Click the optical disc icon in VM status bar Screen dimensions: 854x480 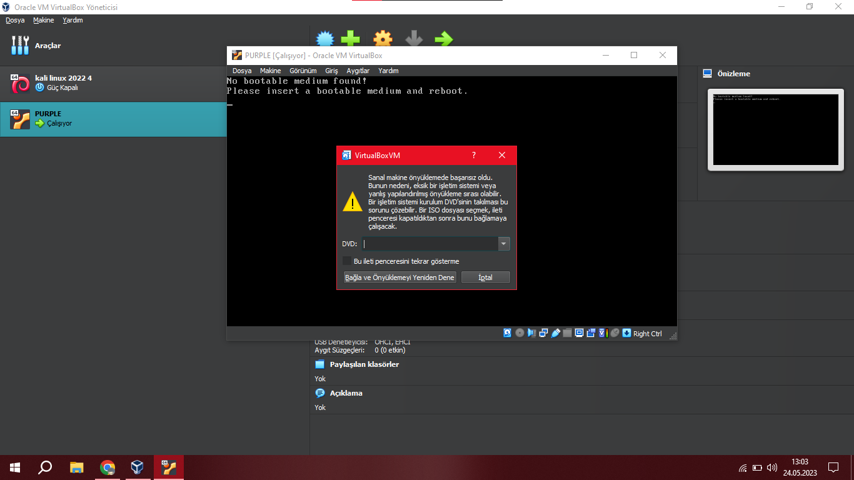point(520,333)
